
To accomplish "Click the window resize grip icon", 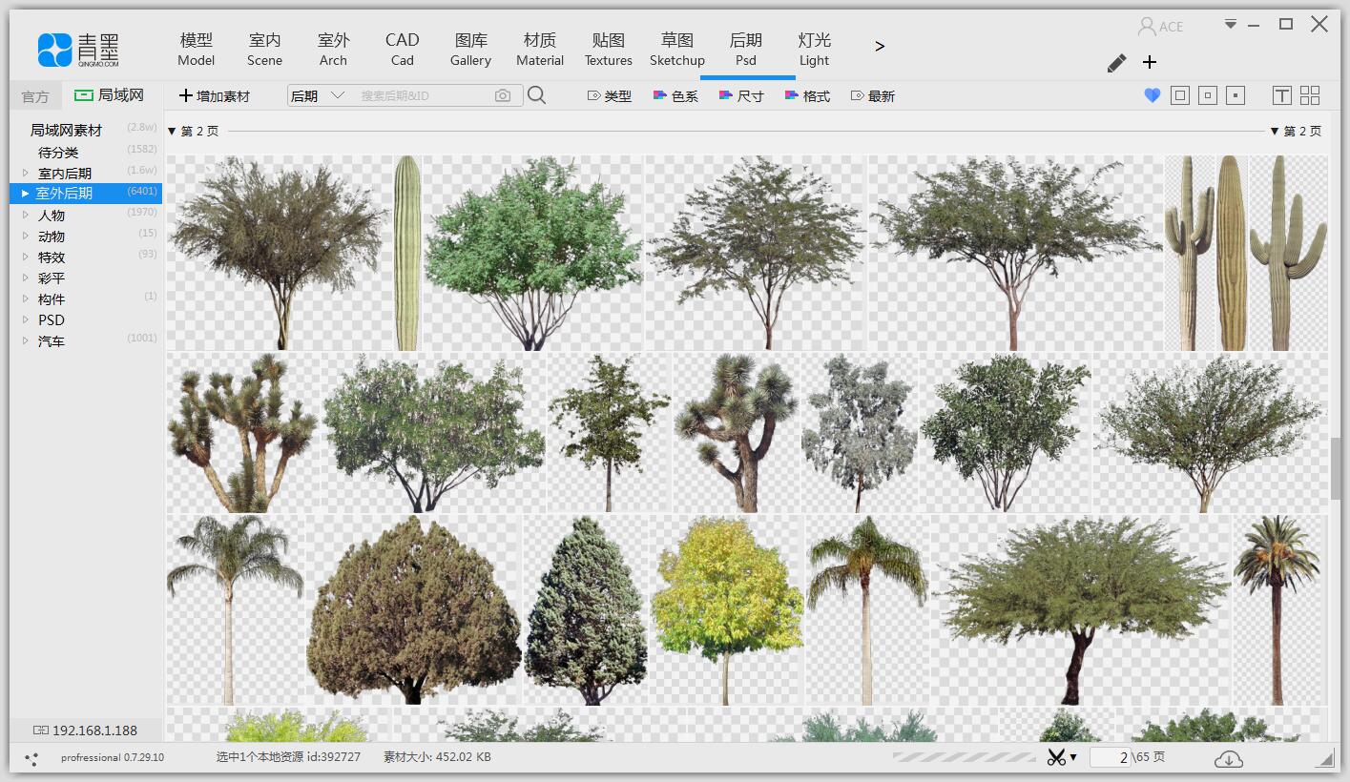I will 1326,759.
